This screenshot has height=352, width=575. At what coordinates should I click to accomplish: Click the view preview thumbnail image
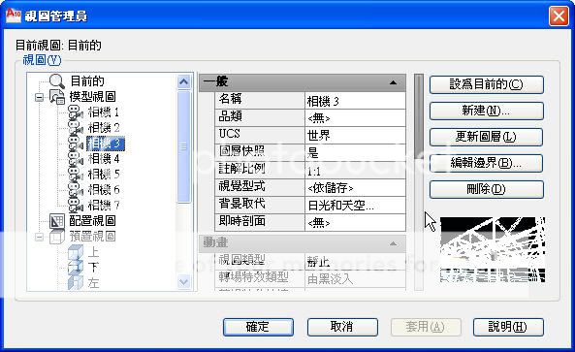click(x=493, y=250)
